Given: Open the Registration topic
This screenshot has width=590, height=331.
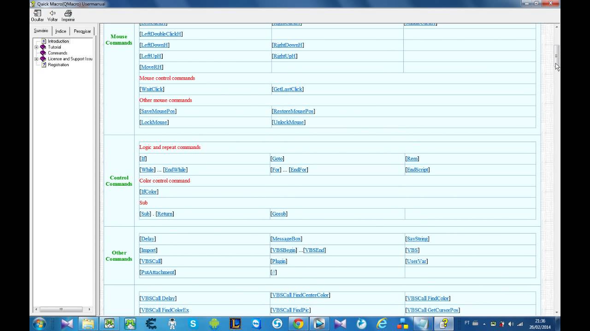Looking at the screenshot, I should (x=58, y=65).
